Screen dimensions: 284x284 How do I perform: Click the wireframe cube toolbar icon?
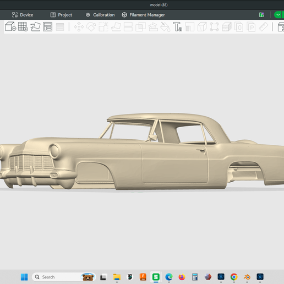coord(202,27)
